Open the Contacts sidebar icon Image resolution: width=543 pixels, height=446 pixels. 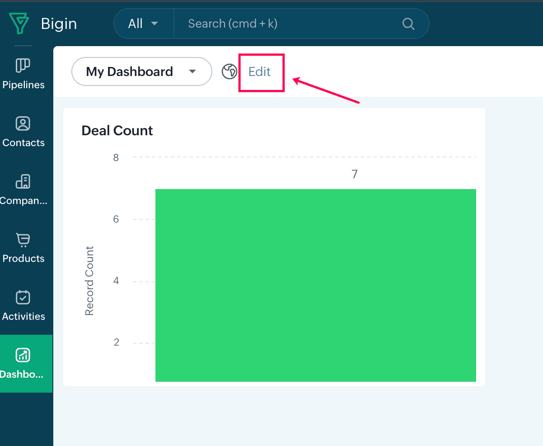[x=23, y=123]
